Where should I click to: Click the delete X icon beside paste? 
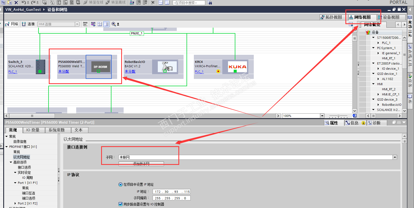[x=16, y=2]
